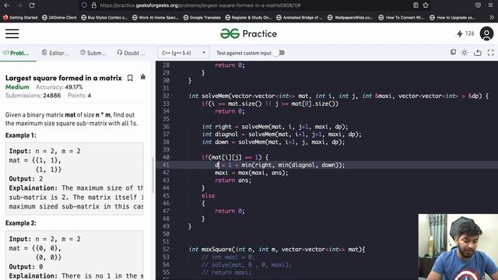
Task: Go back with the browser back arrow
Action: 6,5
